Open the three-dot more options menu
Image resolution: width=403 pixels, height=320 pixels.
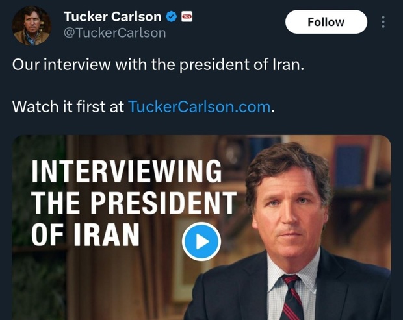(383, 22)
